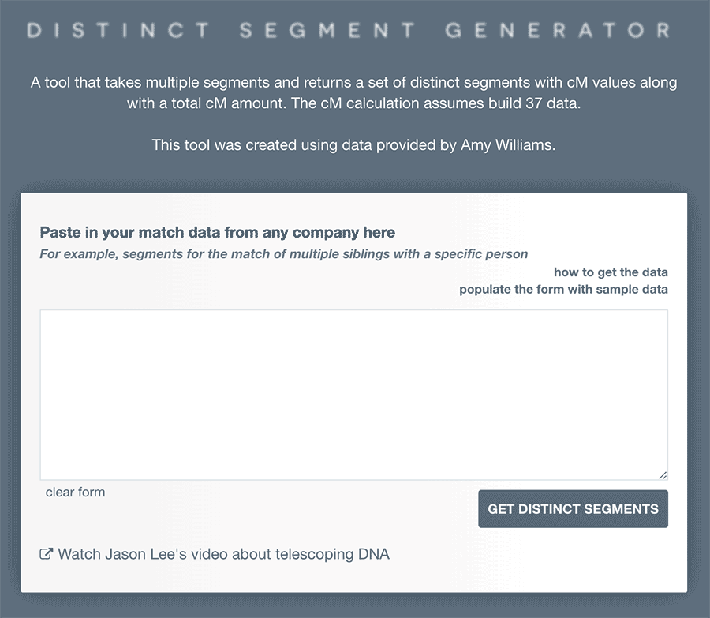The width and height of the screenshot is (710, 618).
Task: Click inside the match data paste box
Action: pos(353,393)
